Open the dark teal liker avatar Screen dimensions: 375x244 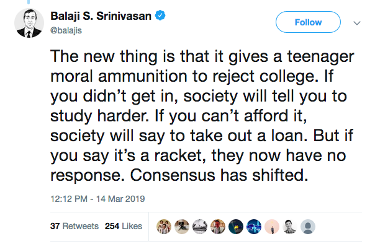pyautogui.click(x=236, y=227)
